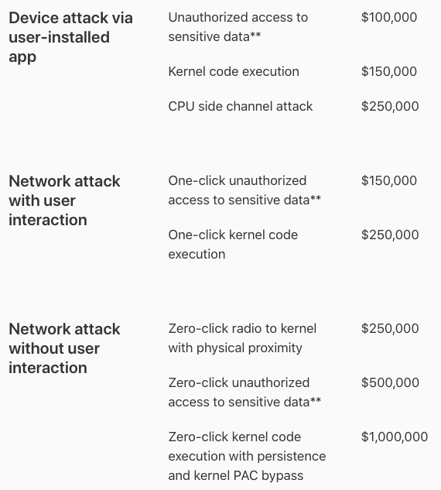Select the 'Network attack with user interaction' heading
This screenshot has width=441, height=490.
tap(64, 200)
